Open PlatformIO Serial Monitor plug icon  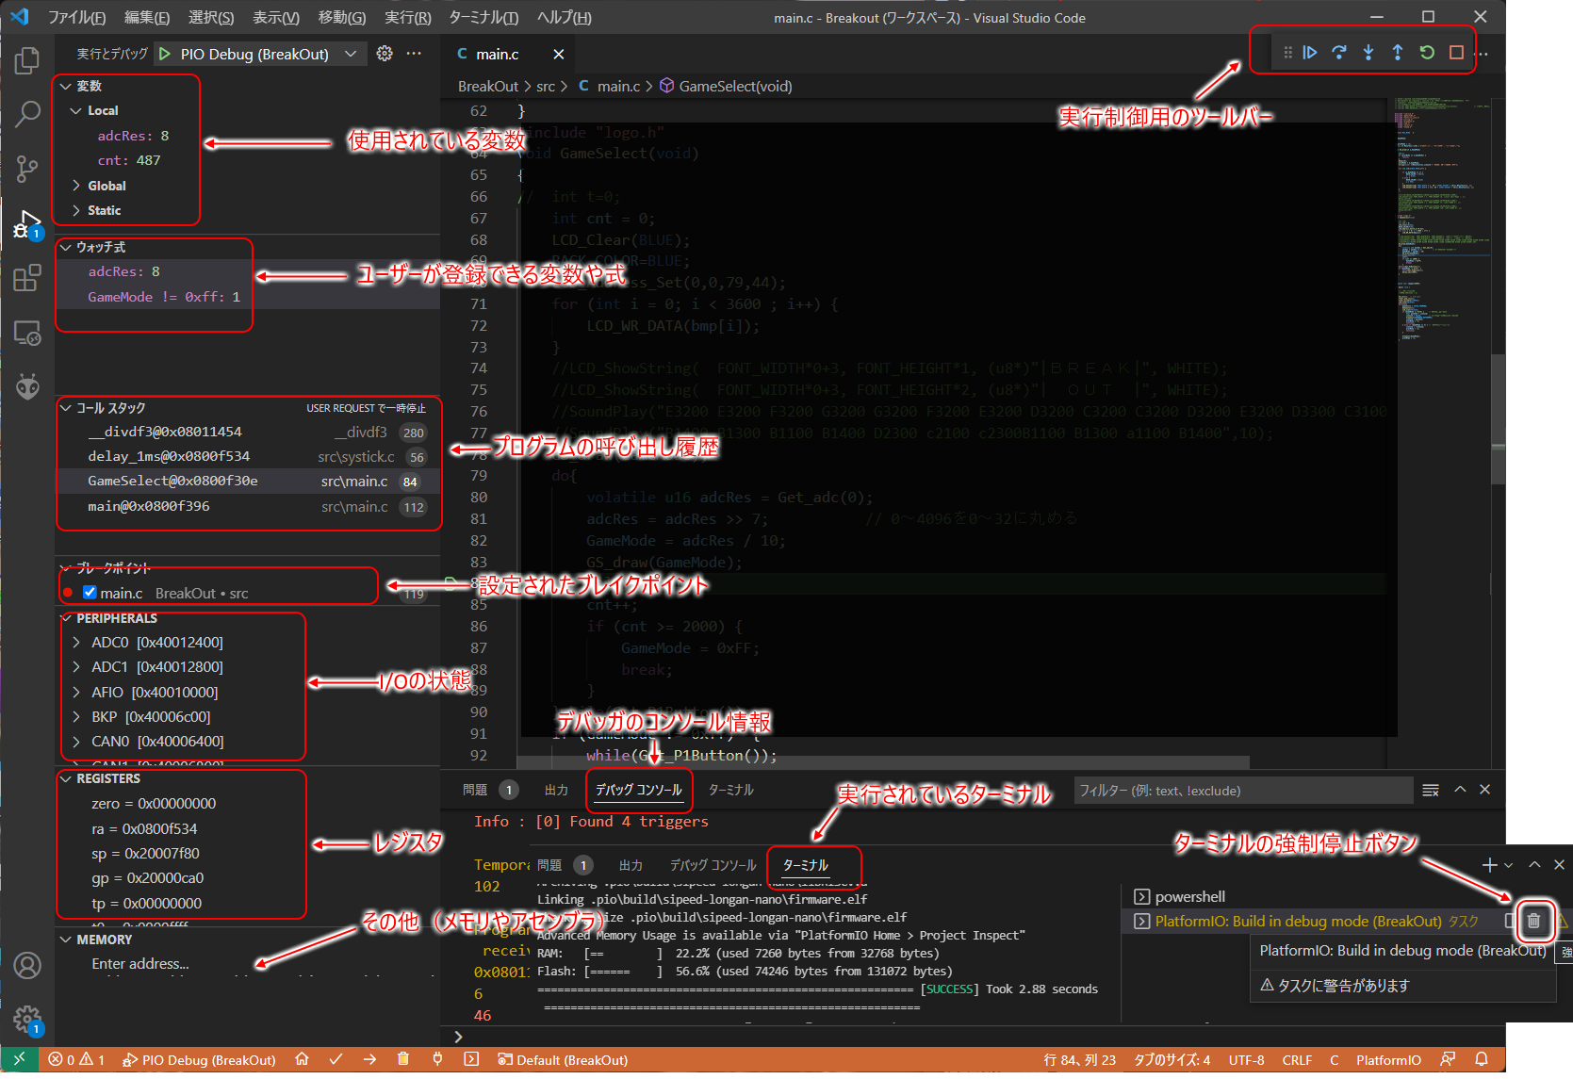437,1059
